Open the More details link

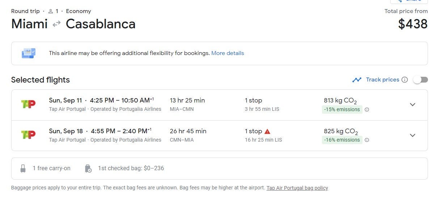pos(228,53)
